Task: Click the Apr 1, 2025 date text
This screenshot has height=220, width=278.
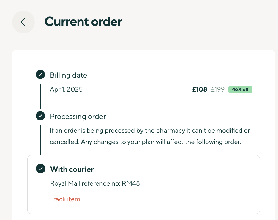Action: [66, 89]
